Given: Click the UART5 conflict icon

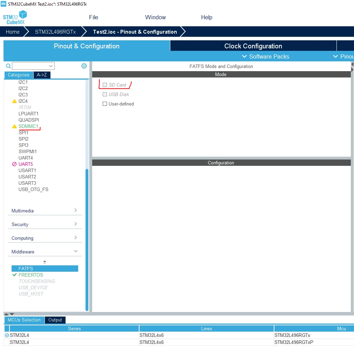Looking at the screenshot, I should [14, 164].
